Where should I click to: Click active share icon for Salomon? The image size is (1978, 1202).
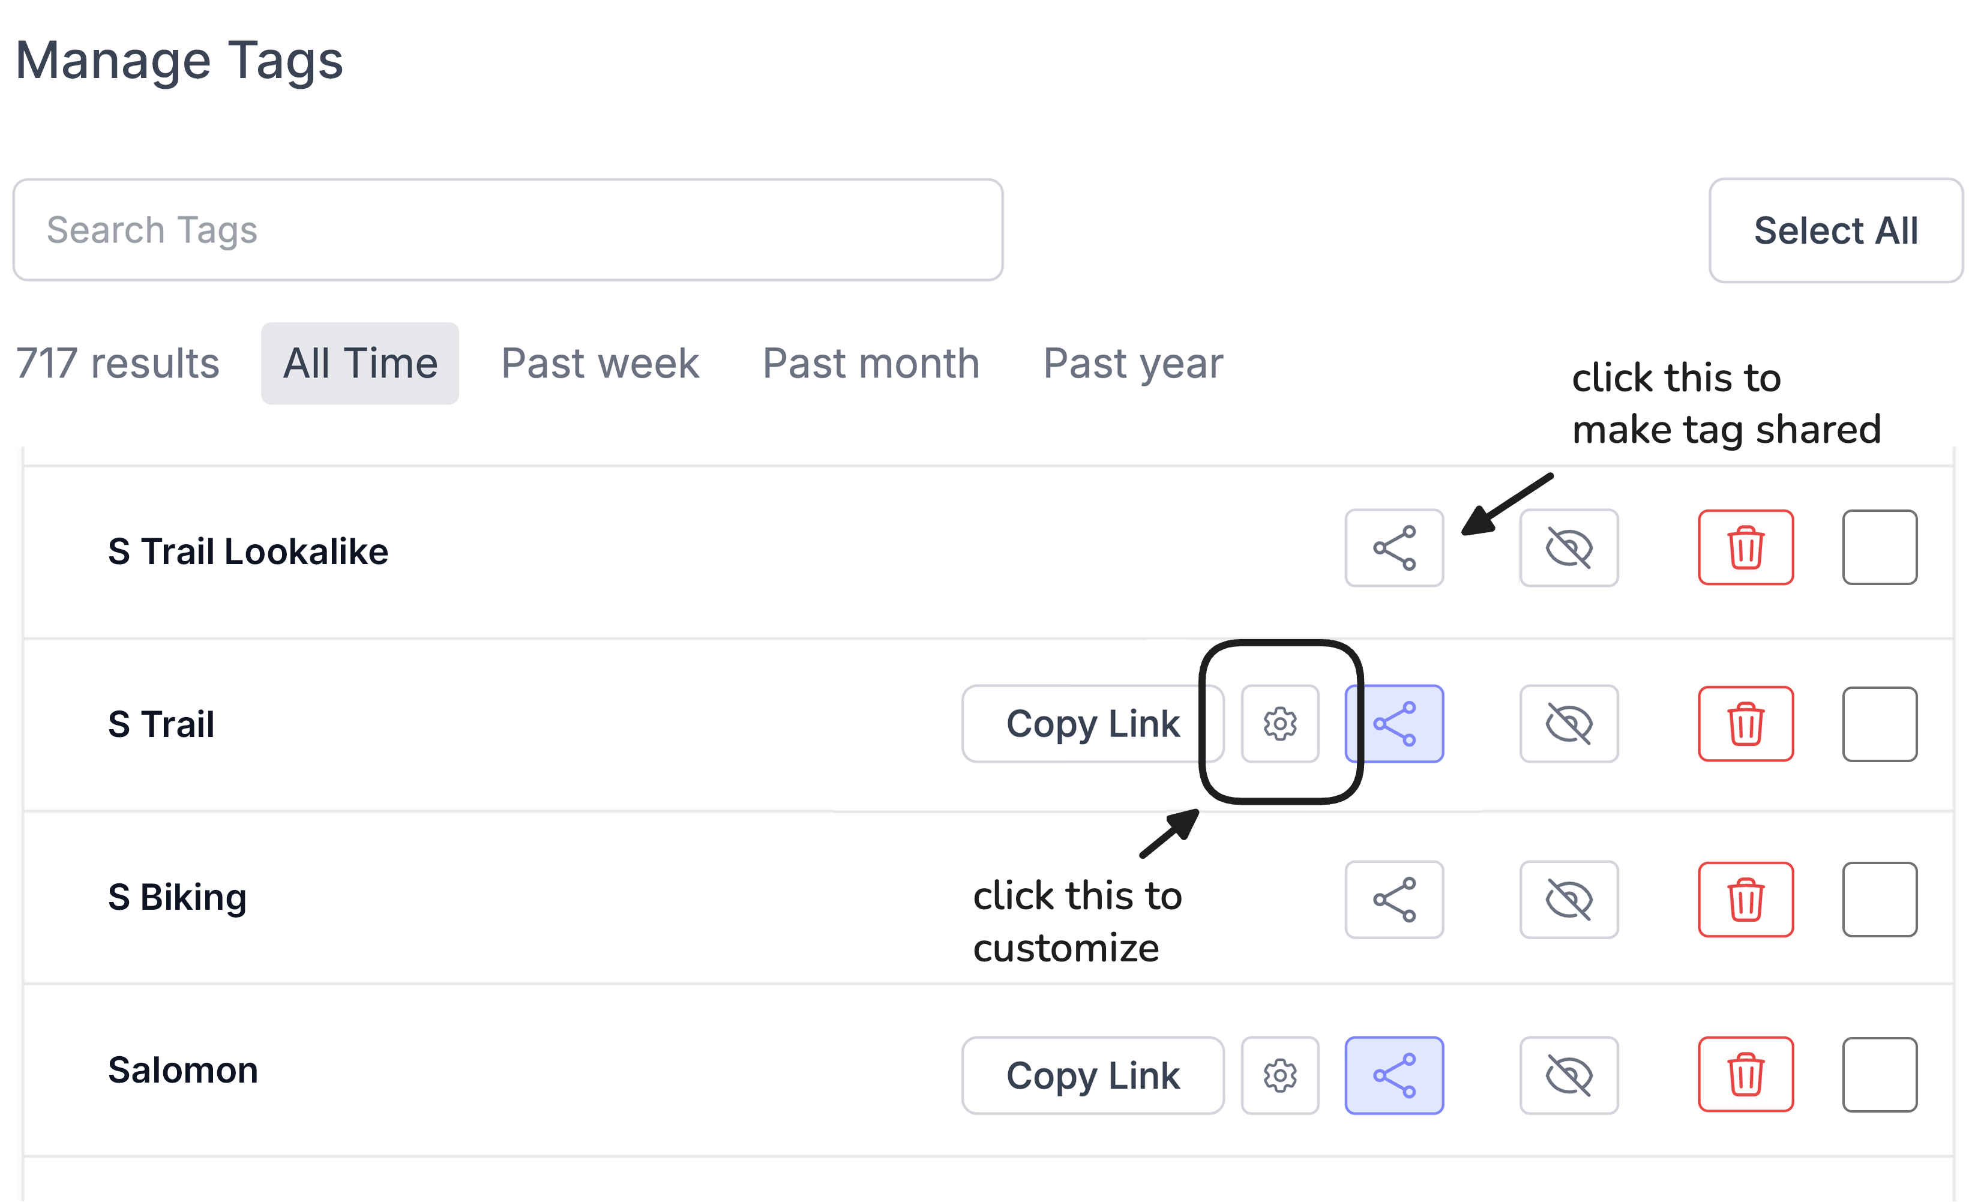pos(1395,1075)
